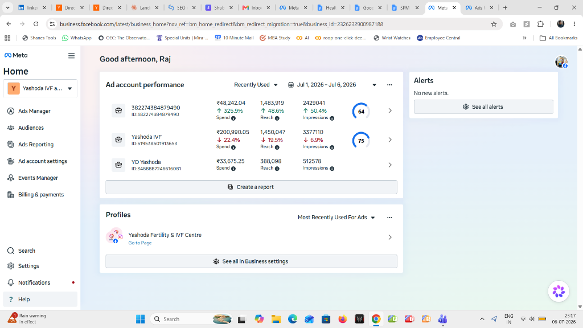Expand the Yashoda IVF ad account chevron

(389, 140)
